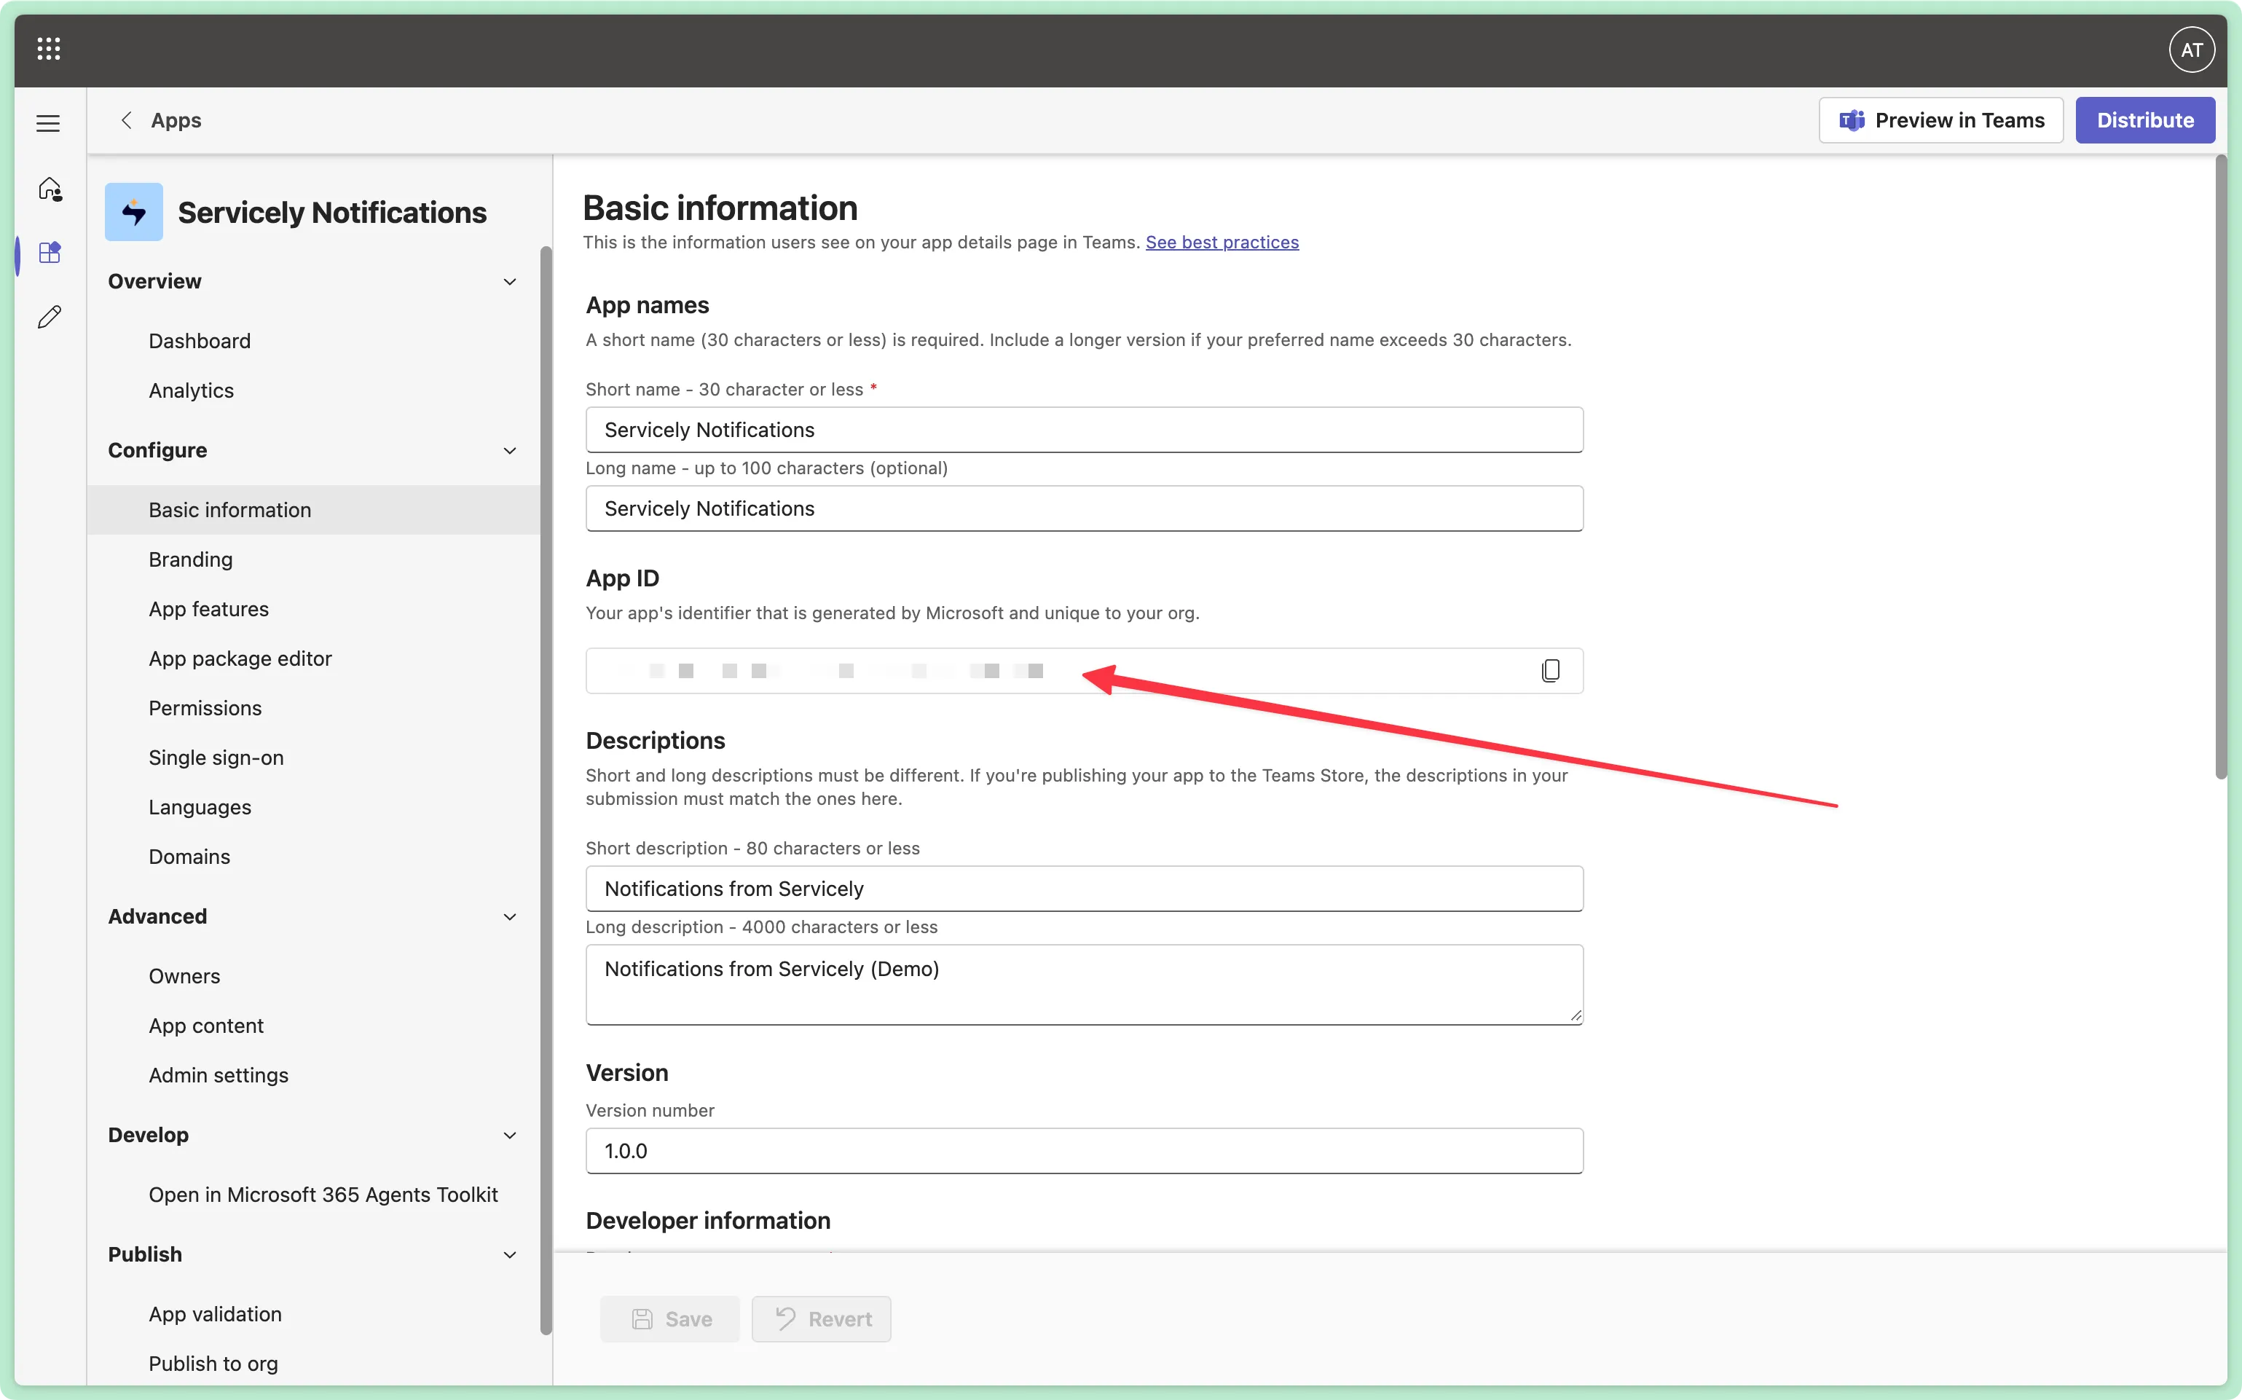Open the AT account avatar menu
The width and height of the screenshot is (2242, 1400).
2191,50
